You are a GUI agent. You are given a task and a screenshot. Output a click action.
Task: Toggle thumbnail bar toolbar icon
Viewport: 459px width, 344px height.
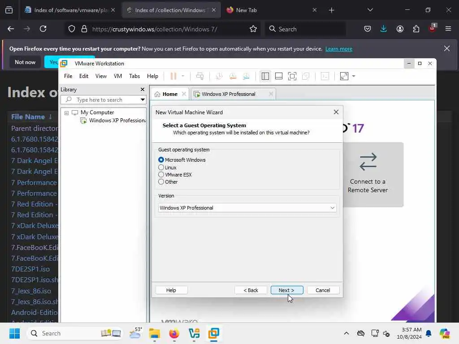[x=279, y=76]
